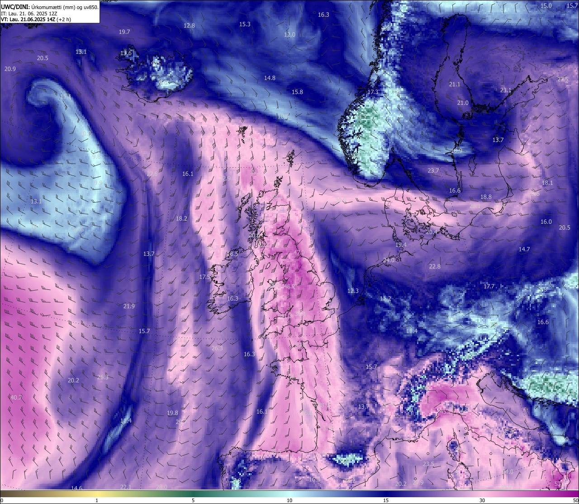Screen dimensions: 579x504
Task: Click the 21.9 value label
Action: [129, 306]
